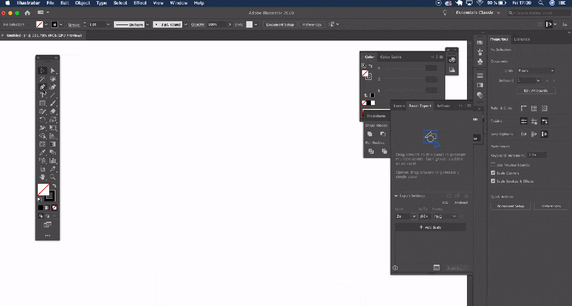
Task: Pick the Magic Wand tool
Action: tap(42, 79)
